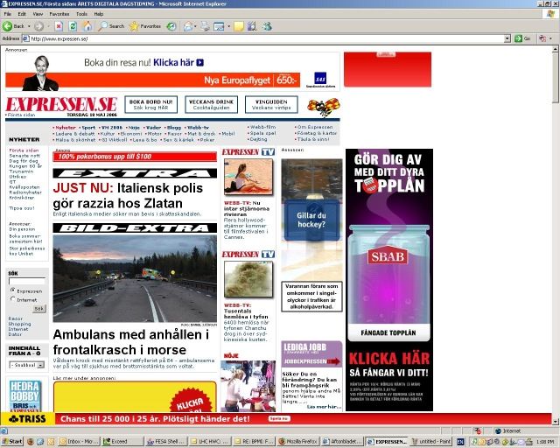
Task: Click the Research toolbar icon
Action: [252, 26]
